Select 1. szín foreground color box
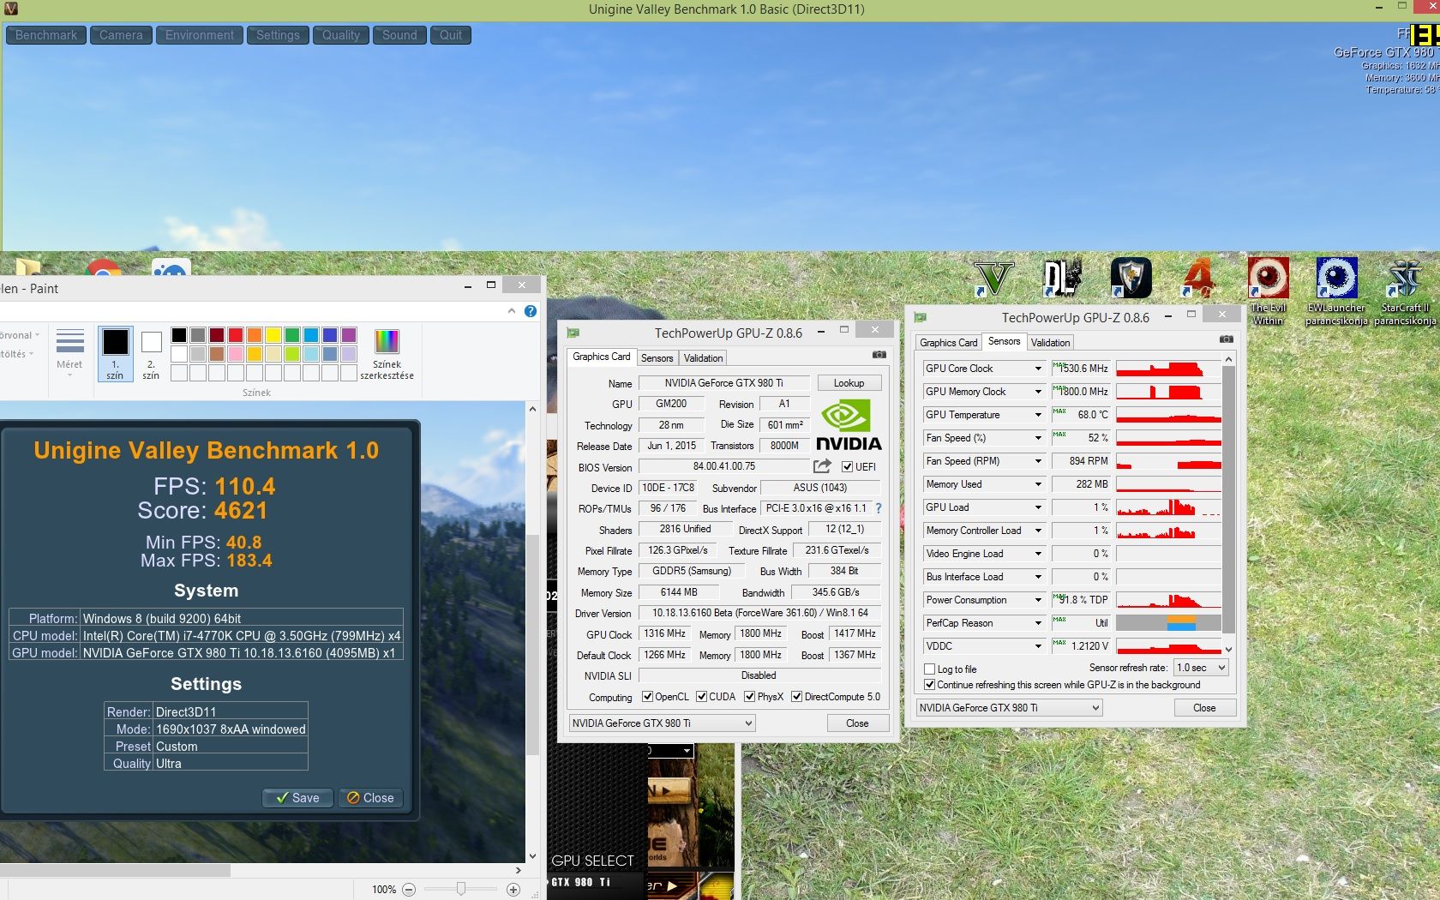This screenshot has height=900, width=1440. pyautogui.click(x=116, y=354)
